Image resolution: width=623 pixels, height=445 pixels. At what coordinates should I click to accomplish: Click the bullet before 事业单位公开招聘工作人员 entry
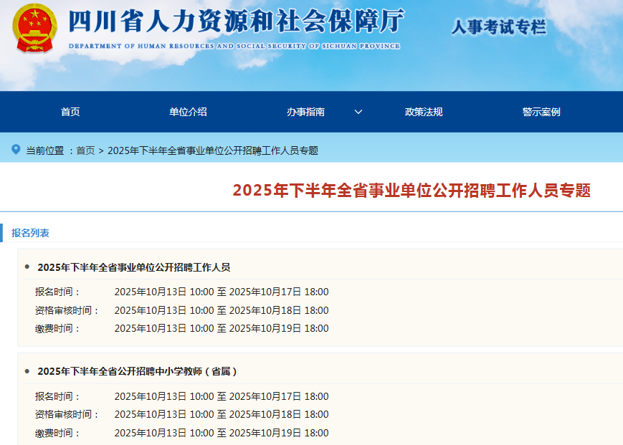[27, 267]
